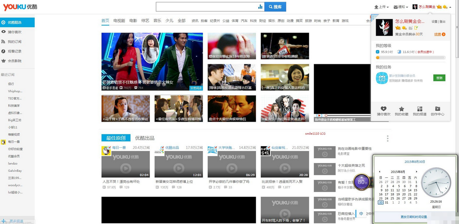The image size is (459, 224).
Task: Collapse the user account dropdown arrow
Action: (x=450, y=7)
